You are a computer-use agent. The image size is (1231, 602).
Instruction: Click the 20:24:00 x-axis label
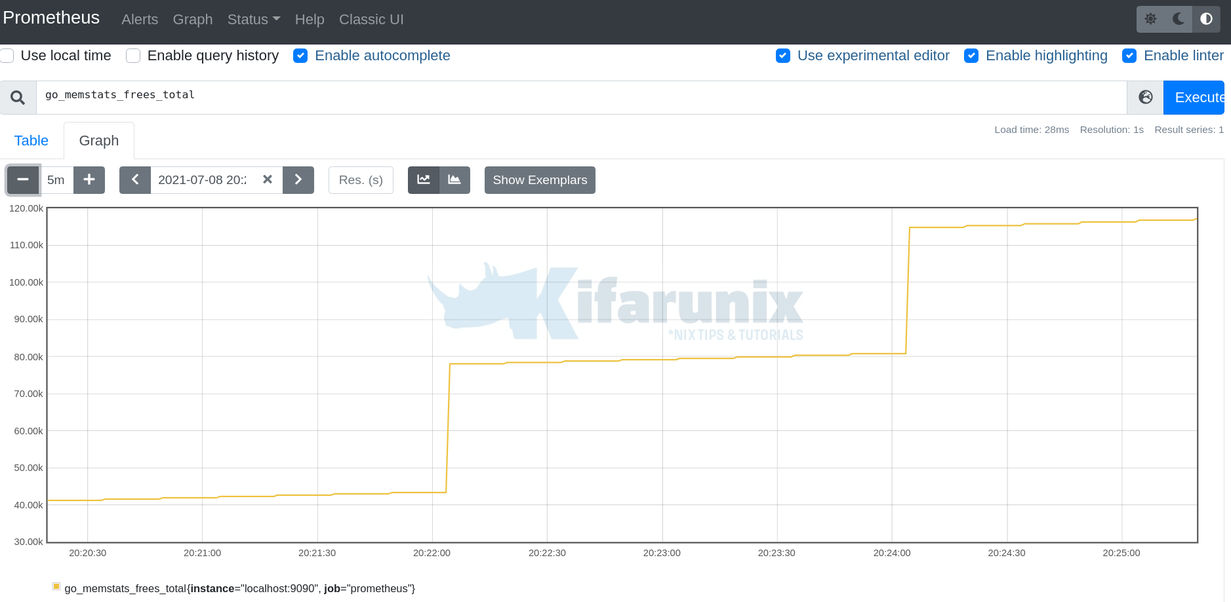[892, 553]
